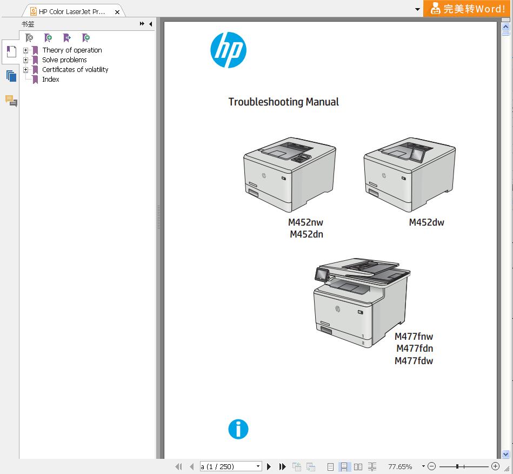Zoom in with the plus icon
513x474 pixels.
tap(496, 466)
